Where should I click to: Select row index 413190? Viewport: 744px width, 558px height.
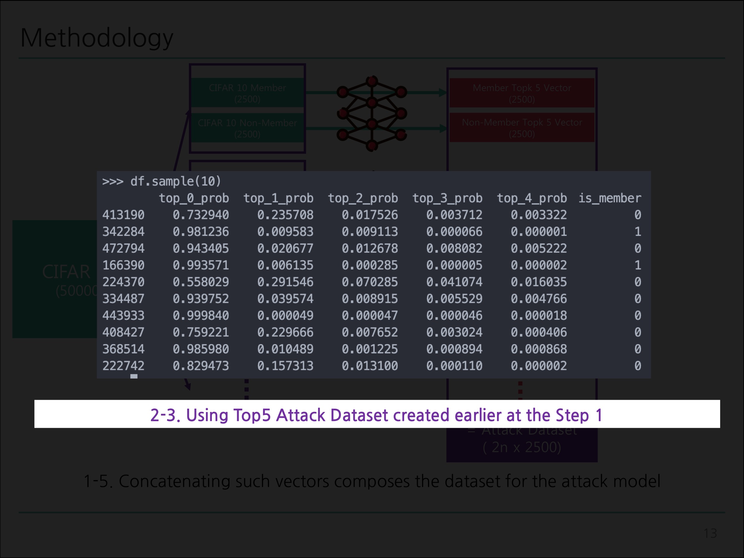pos(124,215)
